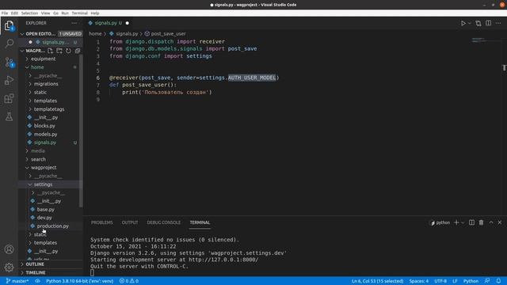Split the editor right

point(488,23)
